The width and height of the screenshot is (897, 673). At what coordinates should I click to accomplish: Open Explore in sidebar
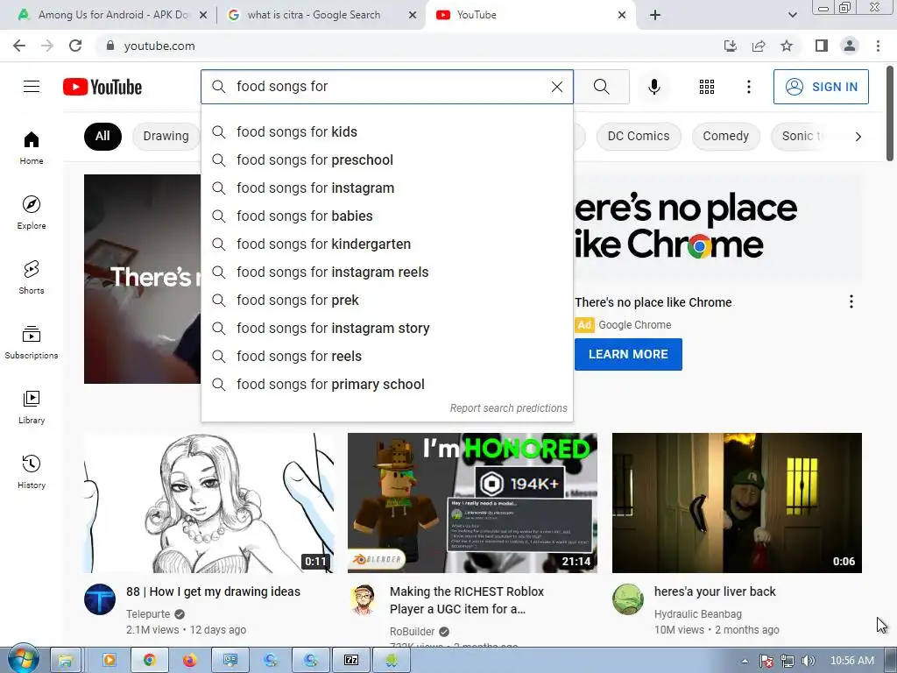tap(32, 212)
